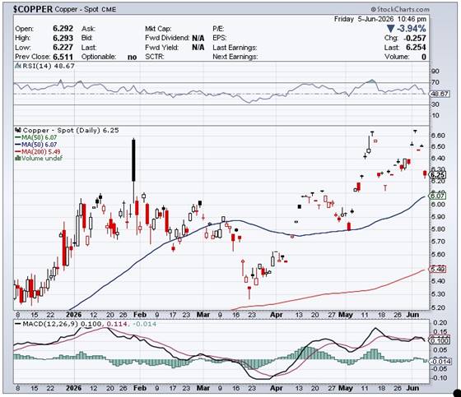Click the -0.10 label on MACD scale
This screenshot has width=461, height=397.
pos(439,377)
